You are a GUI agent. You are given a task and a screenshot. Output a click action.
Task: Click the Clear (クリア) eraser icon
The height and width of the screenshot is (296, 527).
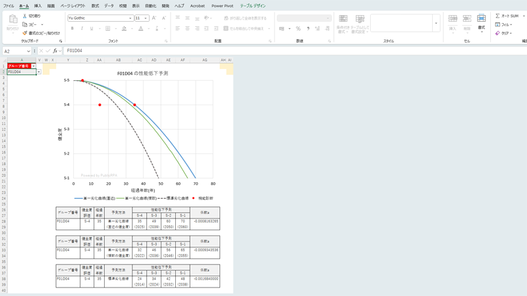point(498,33)
